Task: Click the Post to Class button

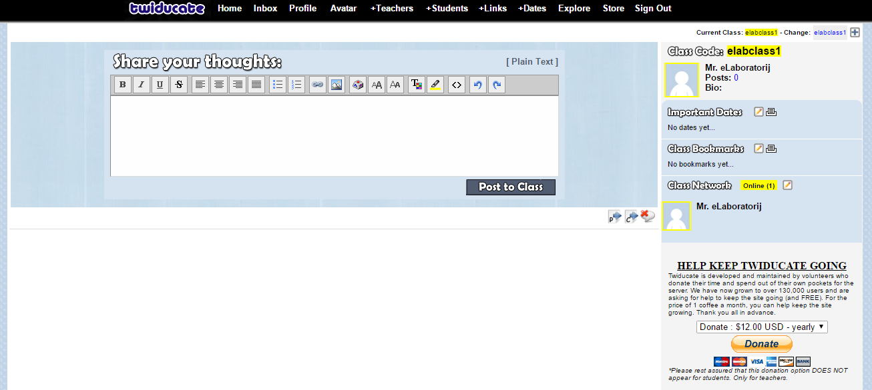Action: pos(511,187)
